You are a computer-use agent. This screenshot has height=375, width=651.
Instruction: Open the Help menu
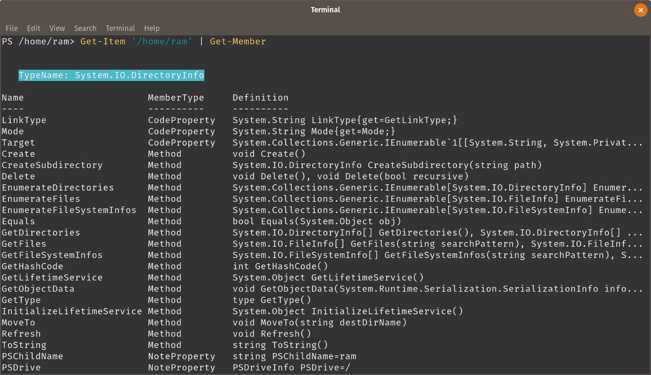(152, 28)
